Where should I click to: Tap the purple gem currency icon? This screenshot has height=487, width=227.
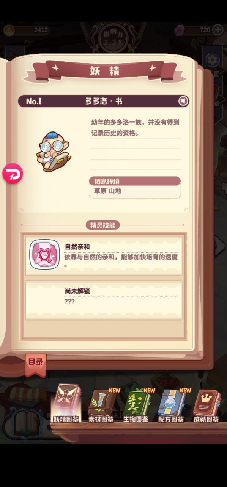point(180,30)
